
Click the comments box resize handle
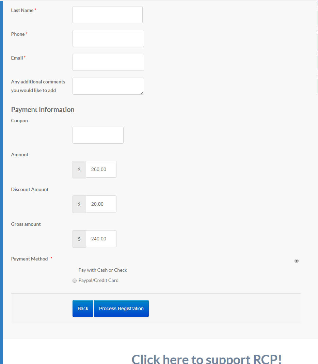pos(142,92)
